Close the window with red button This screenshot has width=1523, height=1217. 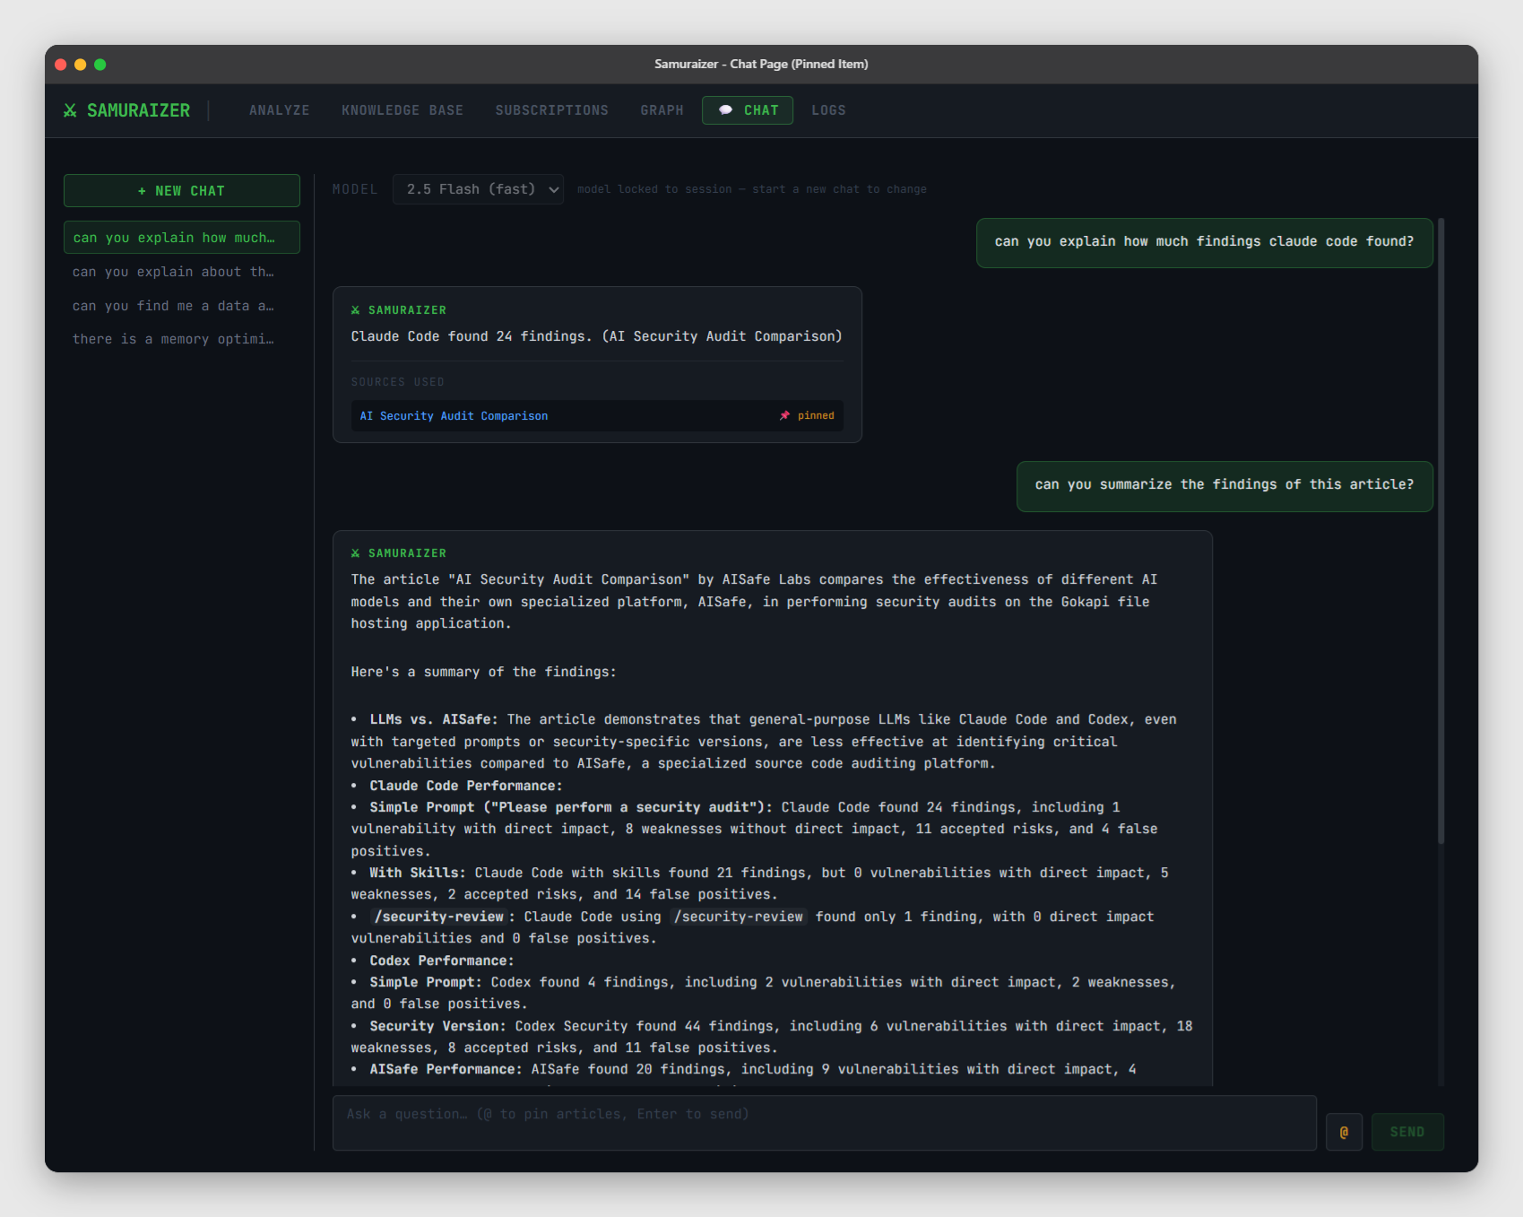pyautogui.click(x=61, y=65)
